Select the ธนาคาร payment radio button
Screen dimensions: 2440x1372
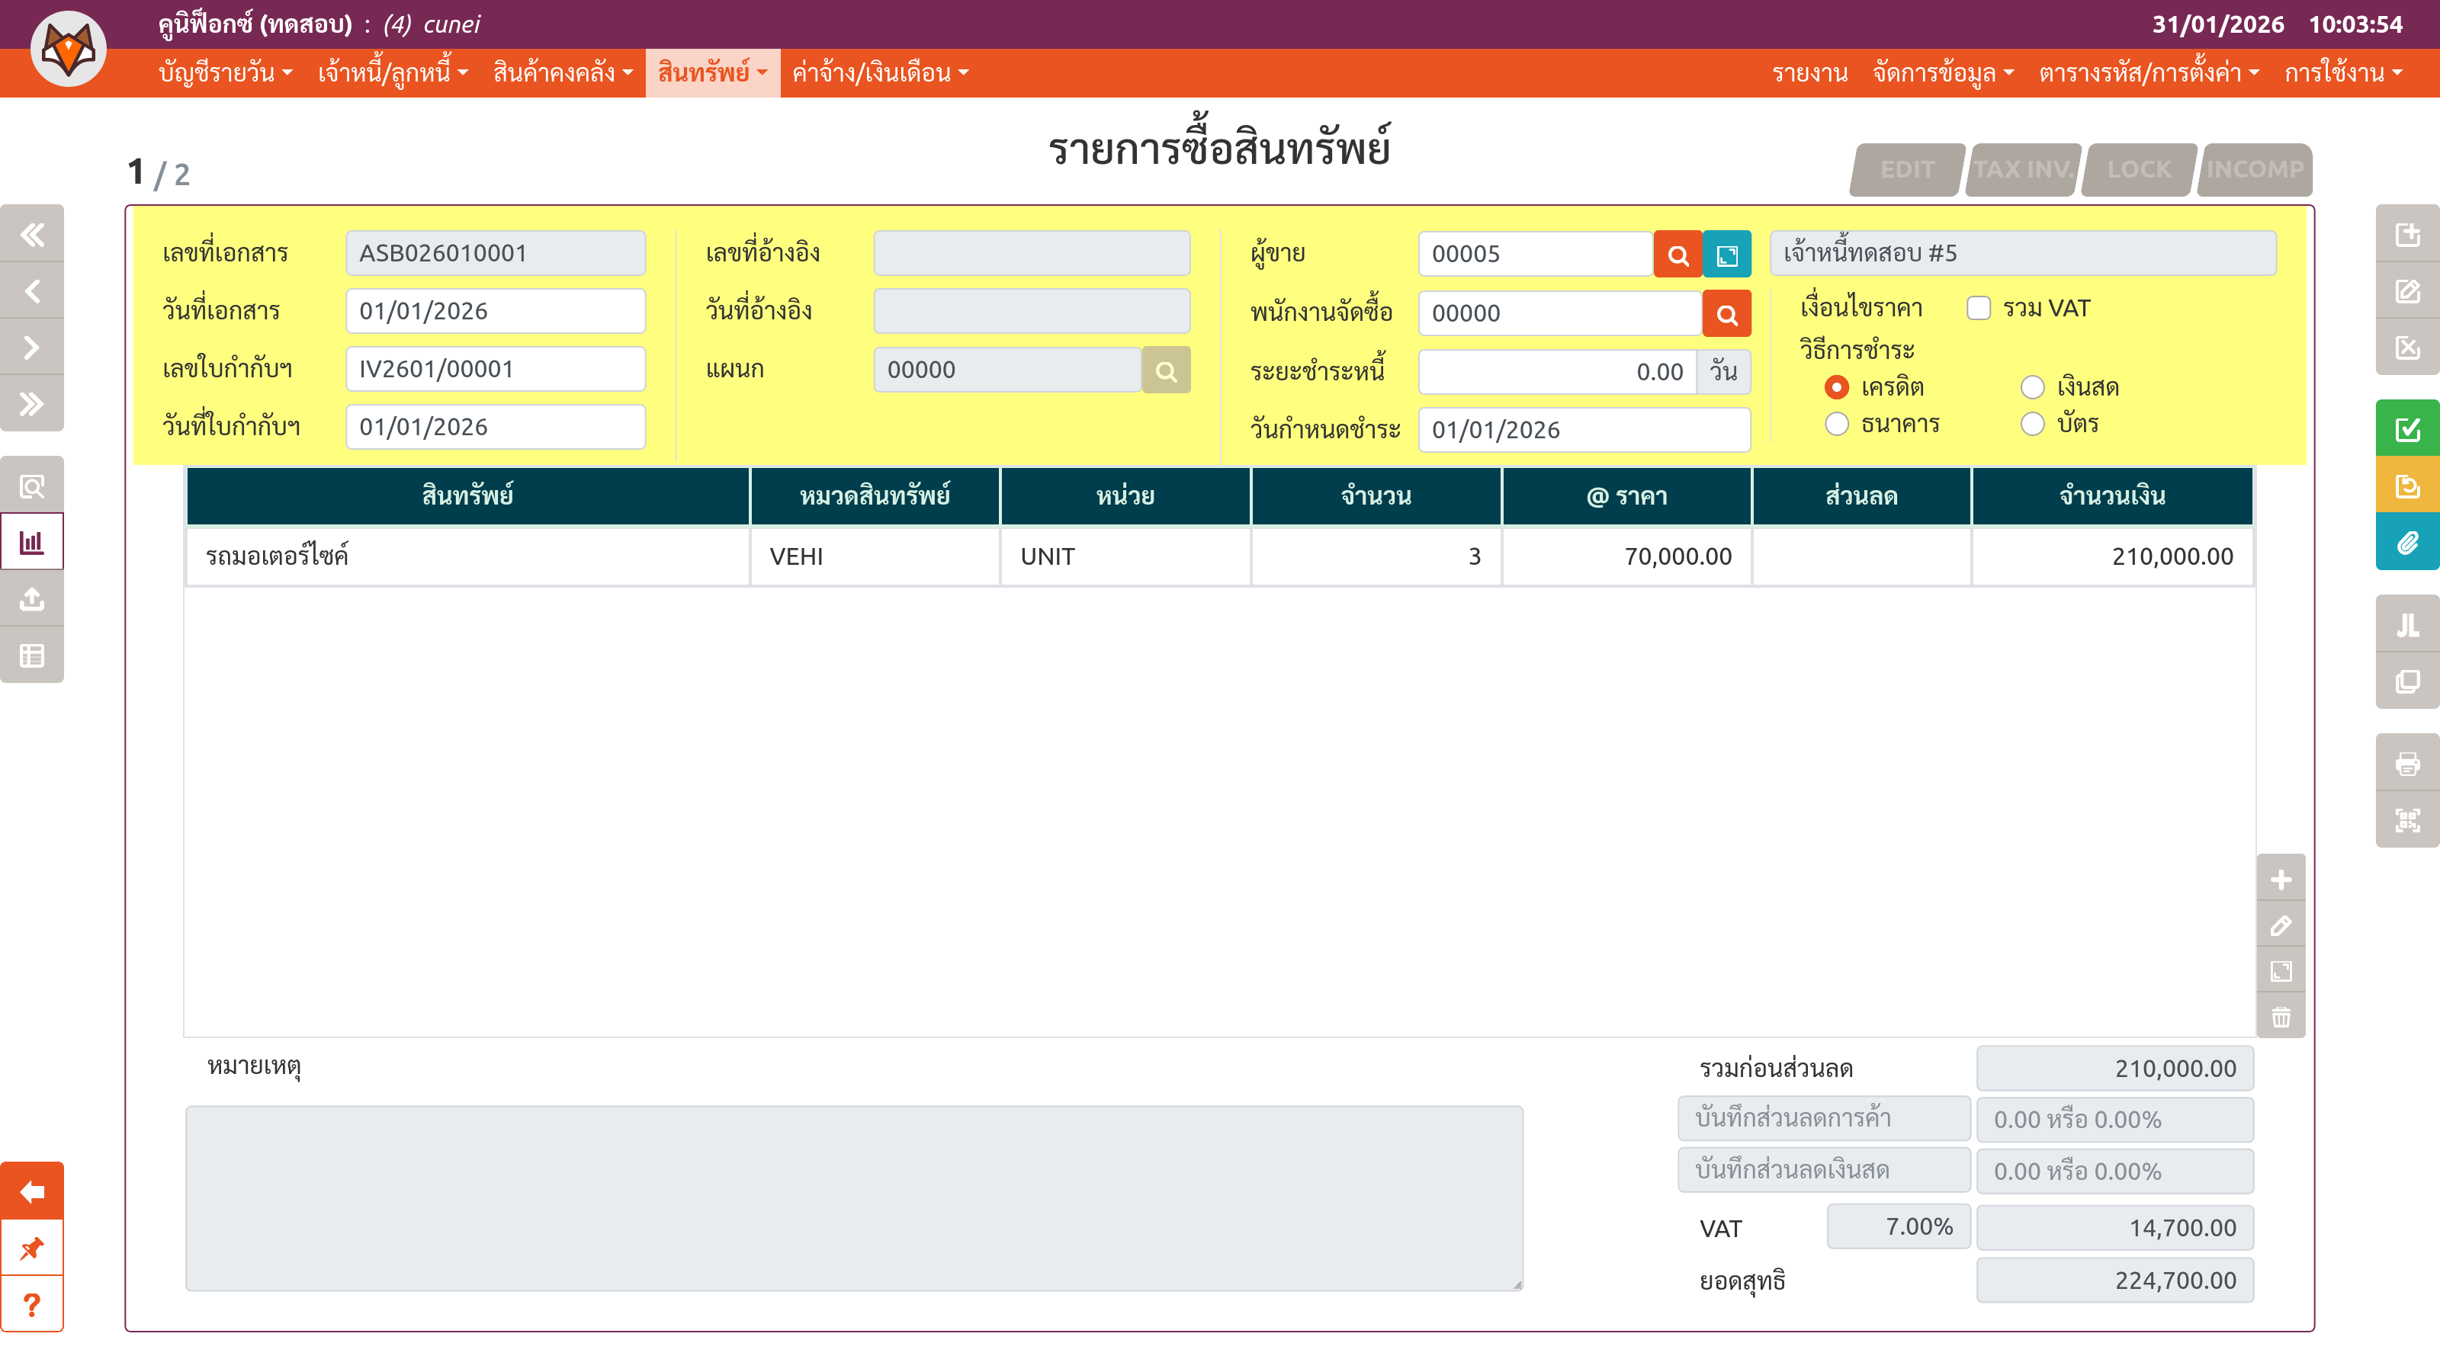click(x=1837, y=425)
